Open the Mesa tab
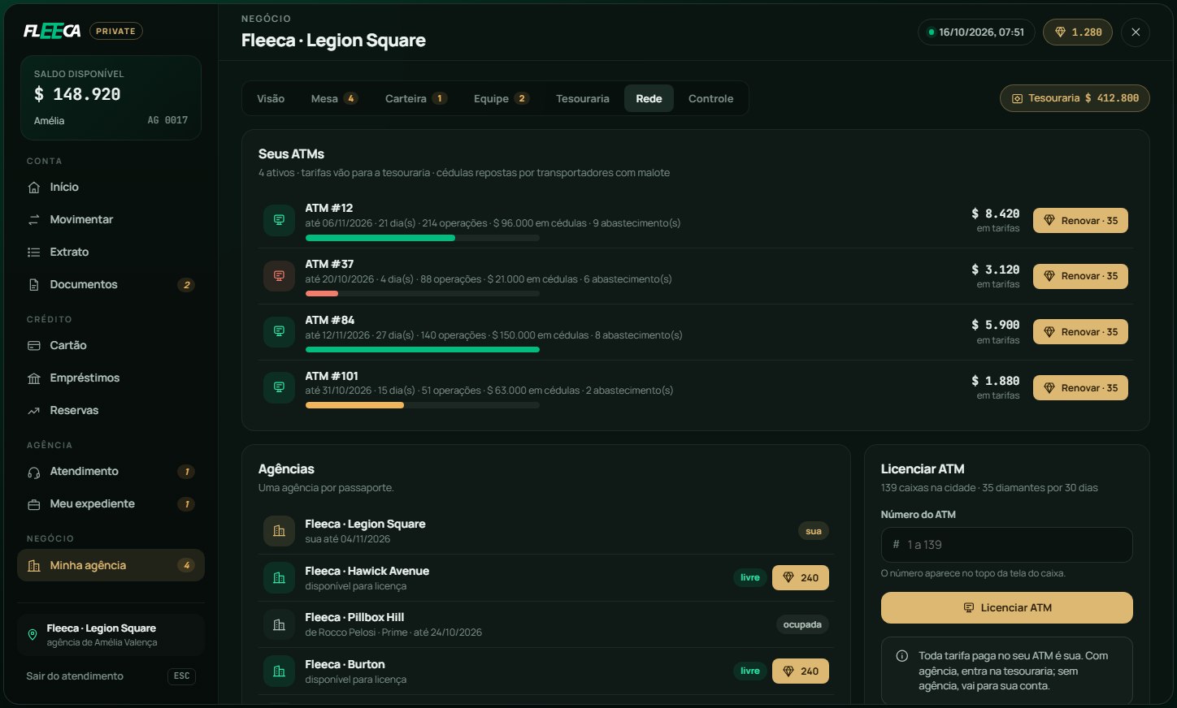Viewport: 1177px width, 708px height. tap(334, 99)
